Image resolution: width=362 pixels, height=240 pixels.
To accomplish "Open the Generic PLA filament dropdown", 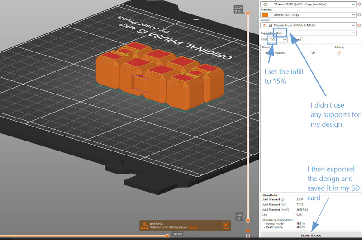I will click(x=308, y=15).
